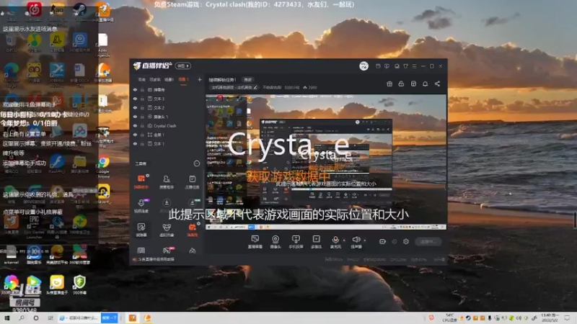
Task: Click the orange app on taskbar
Action: (x=132, y=318)
